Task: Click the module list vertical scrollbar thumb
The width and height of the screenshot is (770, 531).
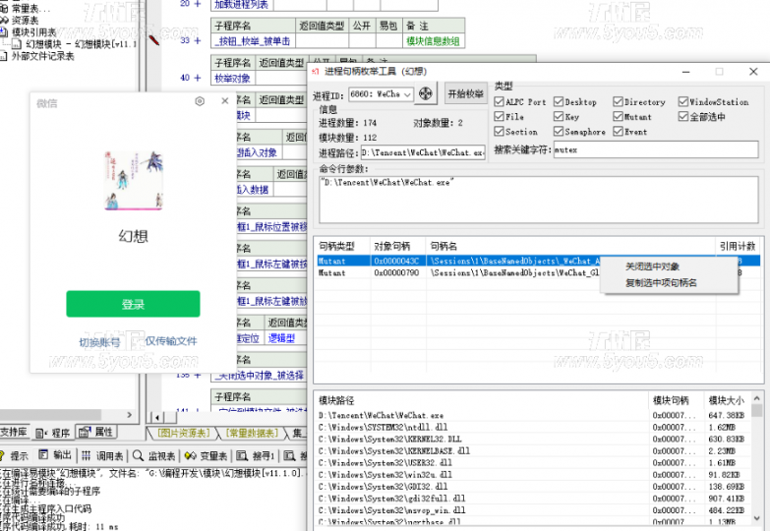Action: (x=757, y=411)
